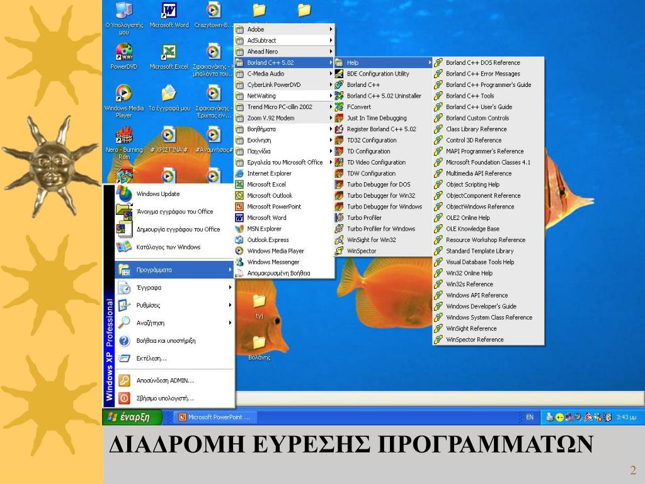The height and width of the screenshot is (484, 645).
Task: Expand the Ahead Nero submenu arrow
Action: point(331,52)
